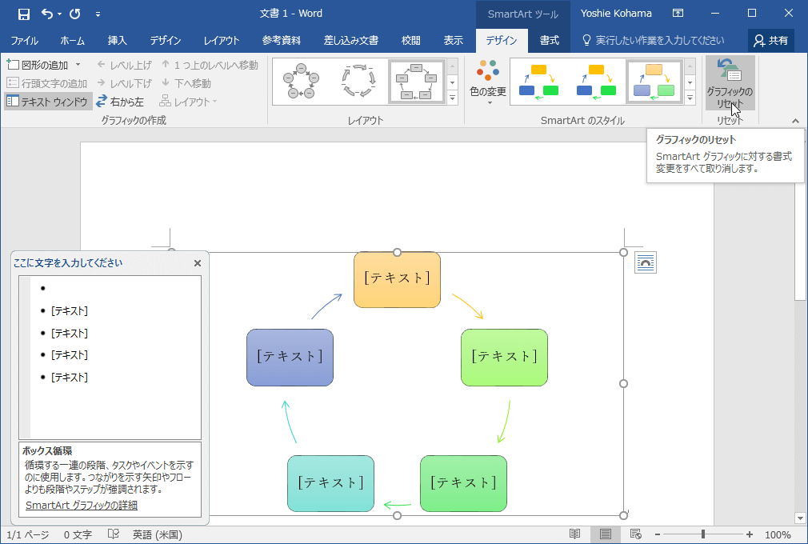Click グラフィックのリセット reset button
This screenshot has width=808, height=544.
[x=730, y=82]
